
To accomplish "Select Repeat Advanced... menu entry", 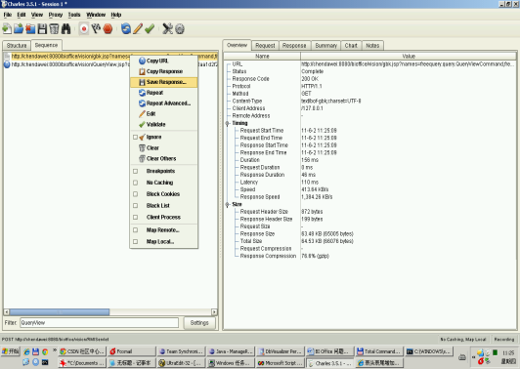I will click(x=164, y=103).
